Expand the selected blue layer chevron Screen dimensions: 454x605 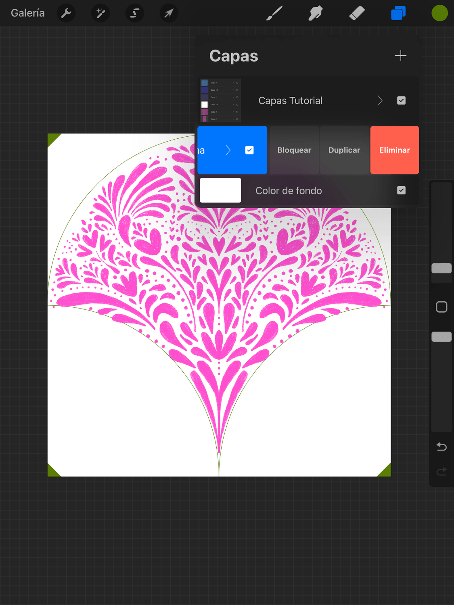[x=228, y=150]
